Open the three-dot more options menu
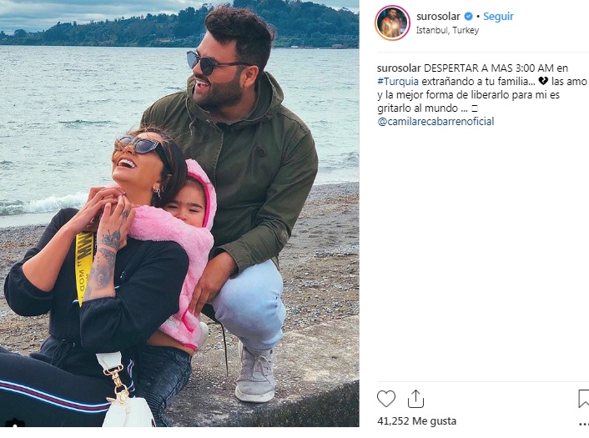This screenshot has width=589, height=438. point(585,425)
